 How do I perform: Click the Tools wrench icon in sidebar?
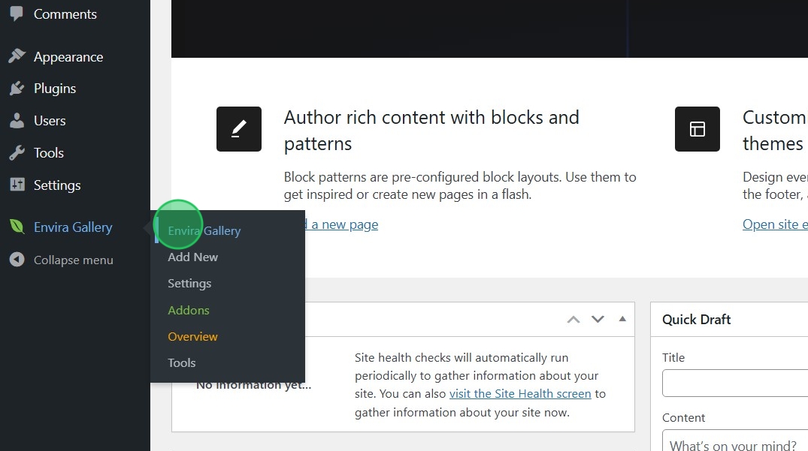pyautogui.click(x=17, y=153)
